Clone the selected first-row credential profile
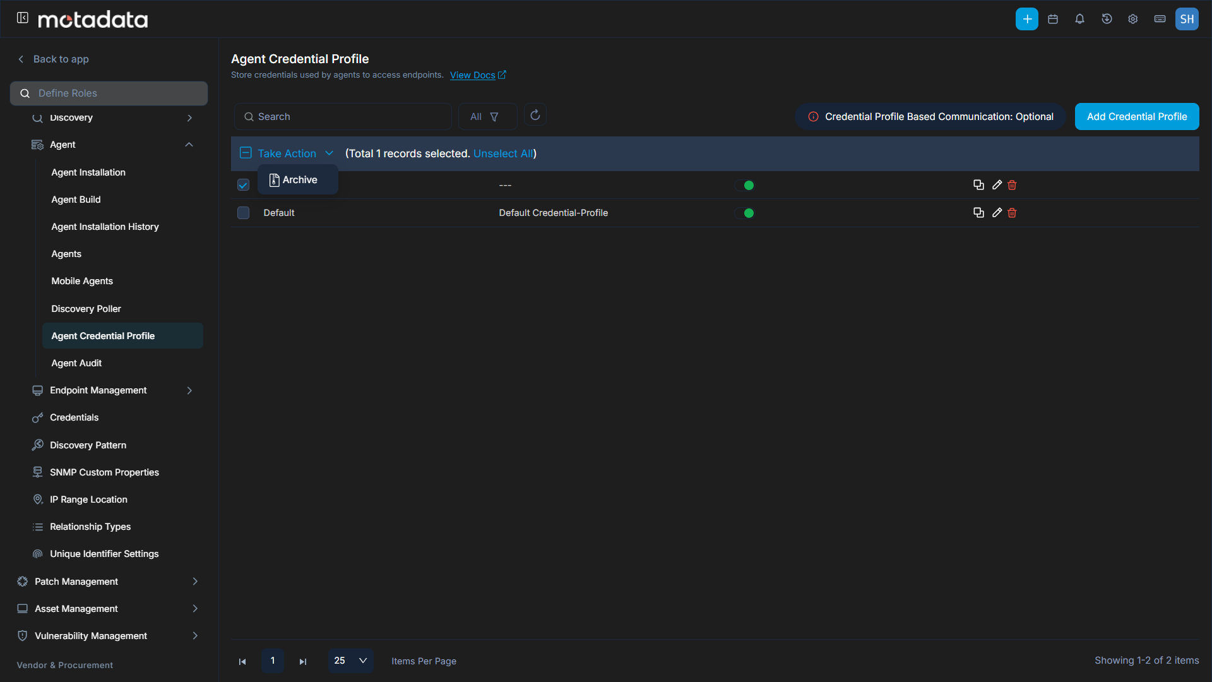This screenshot has height=682, width=1212. point(978,185)
